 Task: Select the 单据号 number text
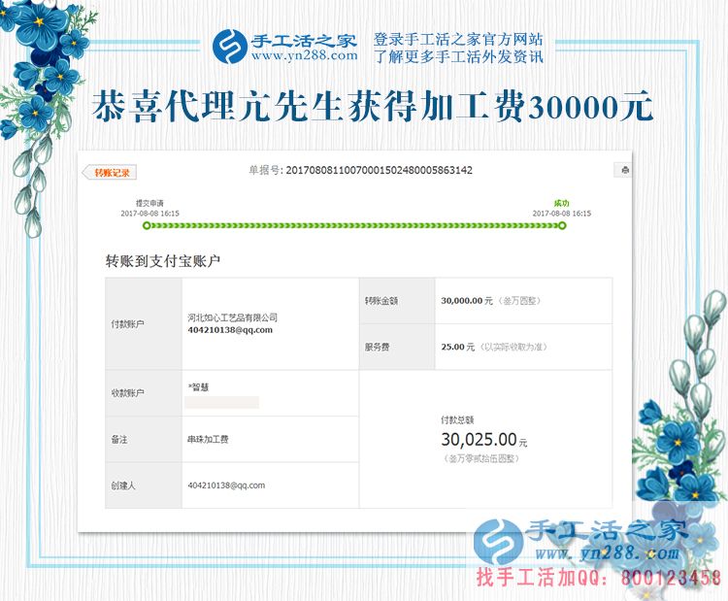click(x=379, y=170)
